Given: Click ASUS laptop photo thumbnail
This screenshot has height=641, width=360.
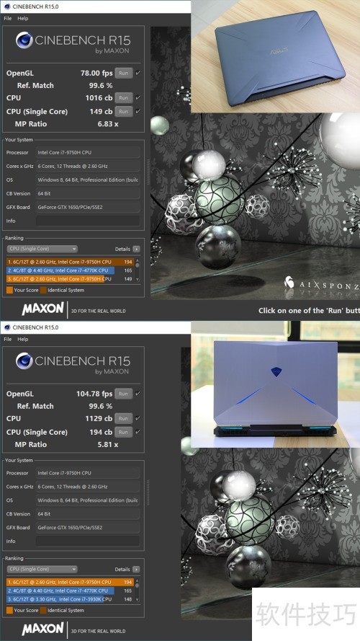Looking at the screenshot, I should 276,56.
